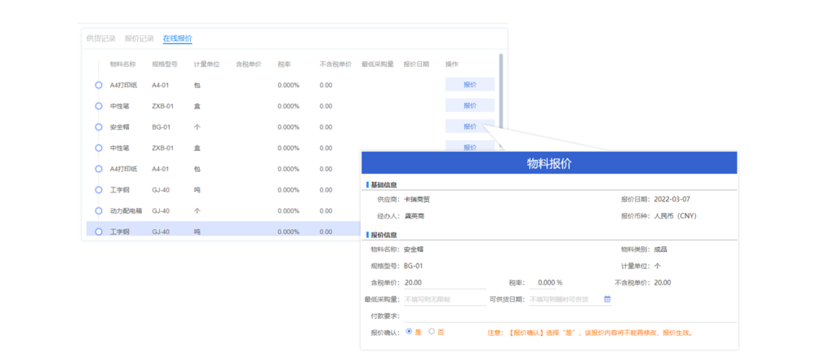Click the 物料报价 dialog title

tap(549, 163)
